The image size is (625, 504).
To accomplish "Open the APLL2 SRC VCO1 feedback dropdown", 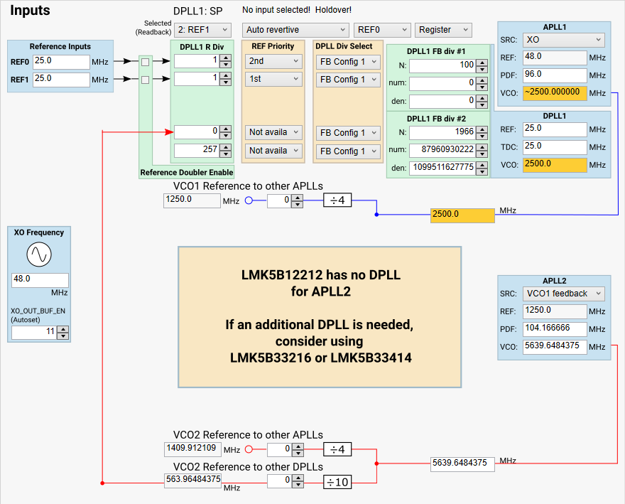I will coord(563,294).
